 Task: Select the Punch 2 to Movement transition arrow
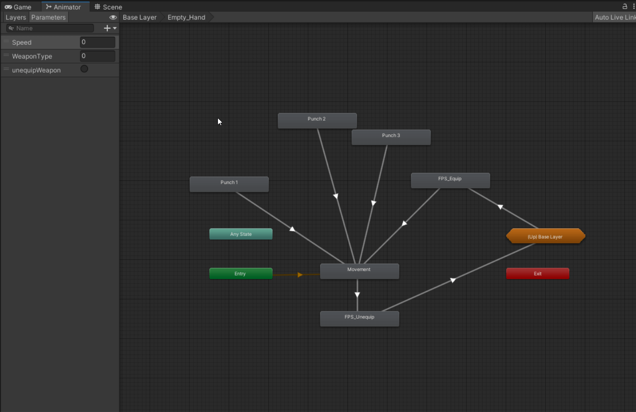click(x=335, y=196)
